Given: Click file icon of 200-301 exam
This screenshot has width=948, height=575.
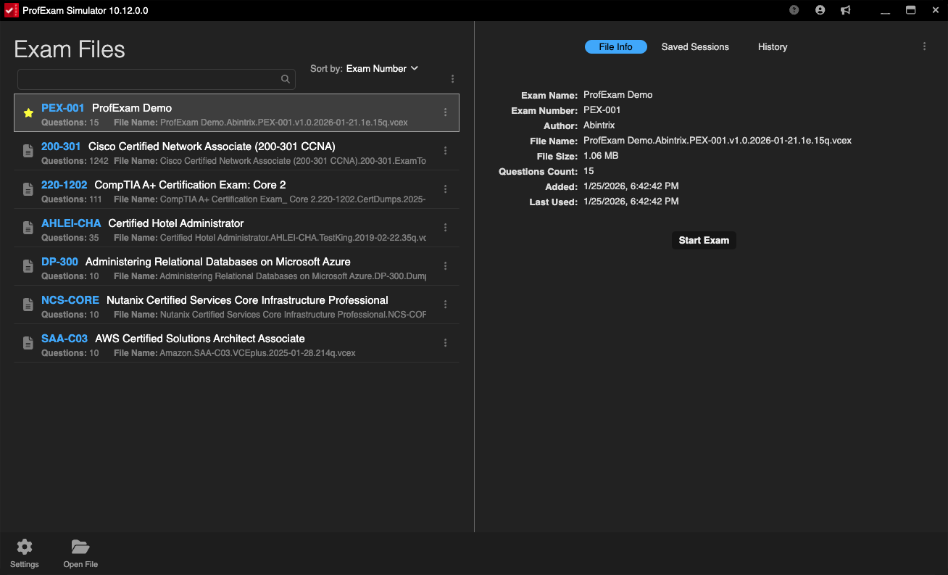Looking at the screenshot, I should [28, 151].
